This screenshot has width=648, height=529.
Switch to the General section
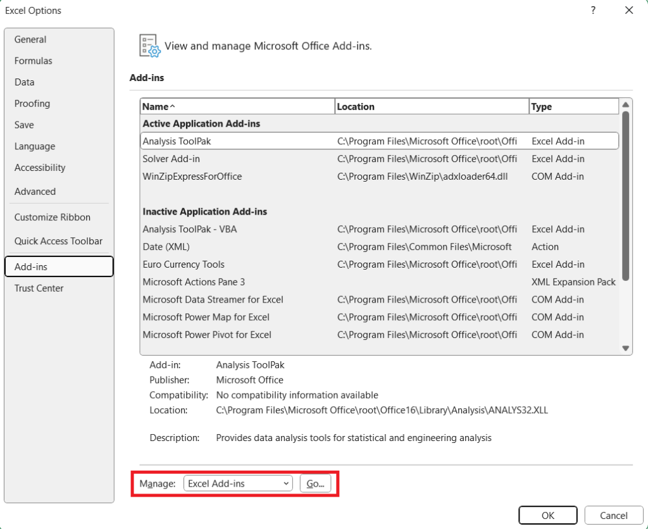30,39
